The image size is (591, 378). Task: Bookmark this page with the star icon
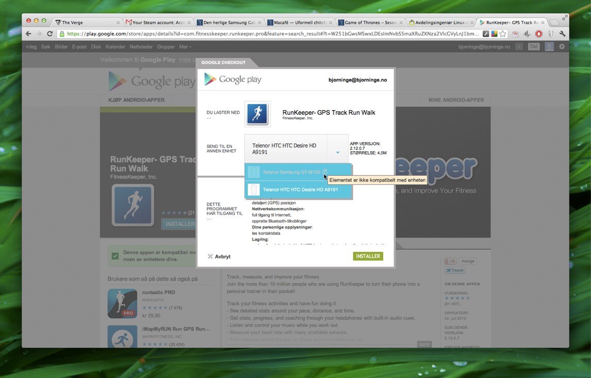pyautogui.click(x=503, y=34)
